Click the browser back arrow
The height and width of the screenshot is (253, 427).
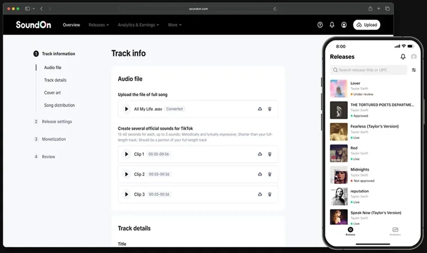tap(42, 9)
